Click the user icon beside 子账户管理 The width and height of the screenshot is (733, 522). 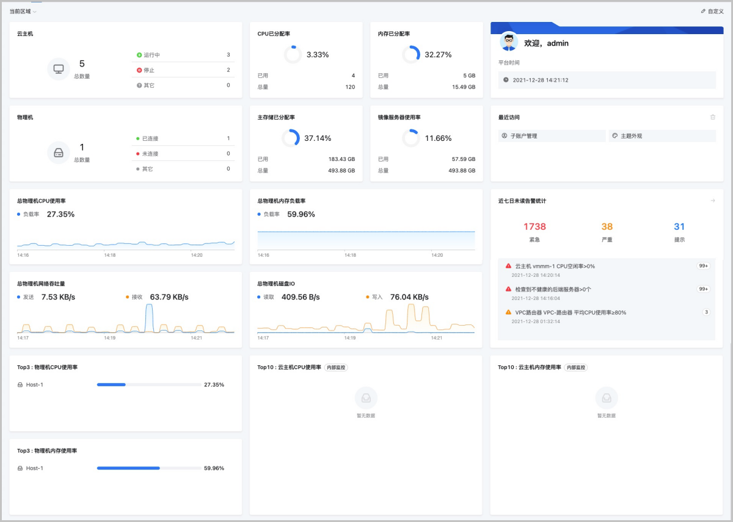coord(503,135)
